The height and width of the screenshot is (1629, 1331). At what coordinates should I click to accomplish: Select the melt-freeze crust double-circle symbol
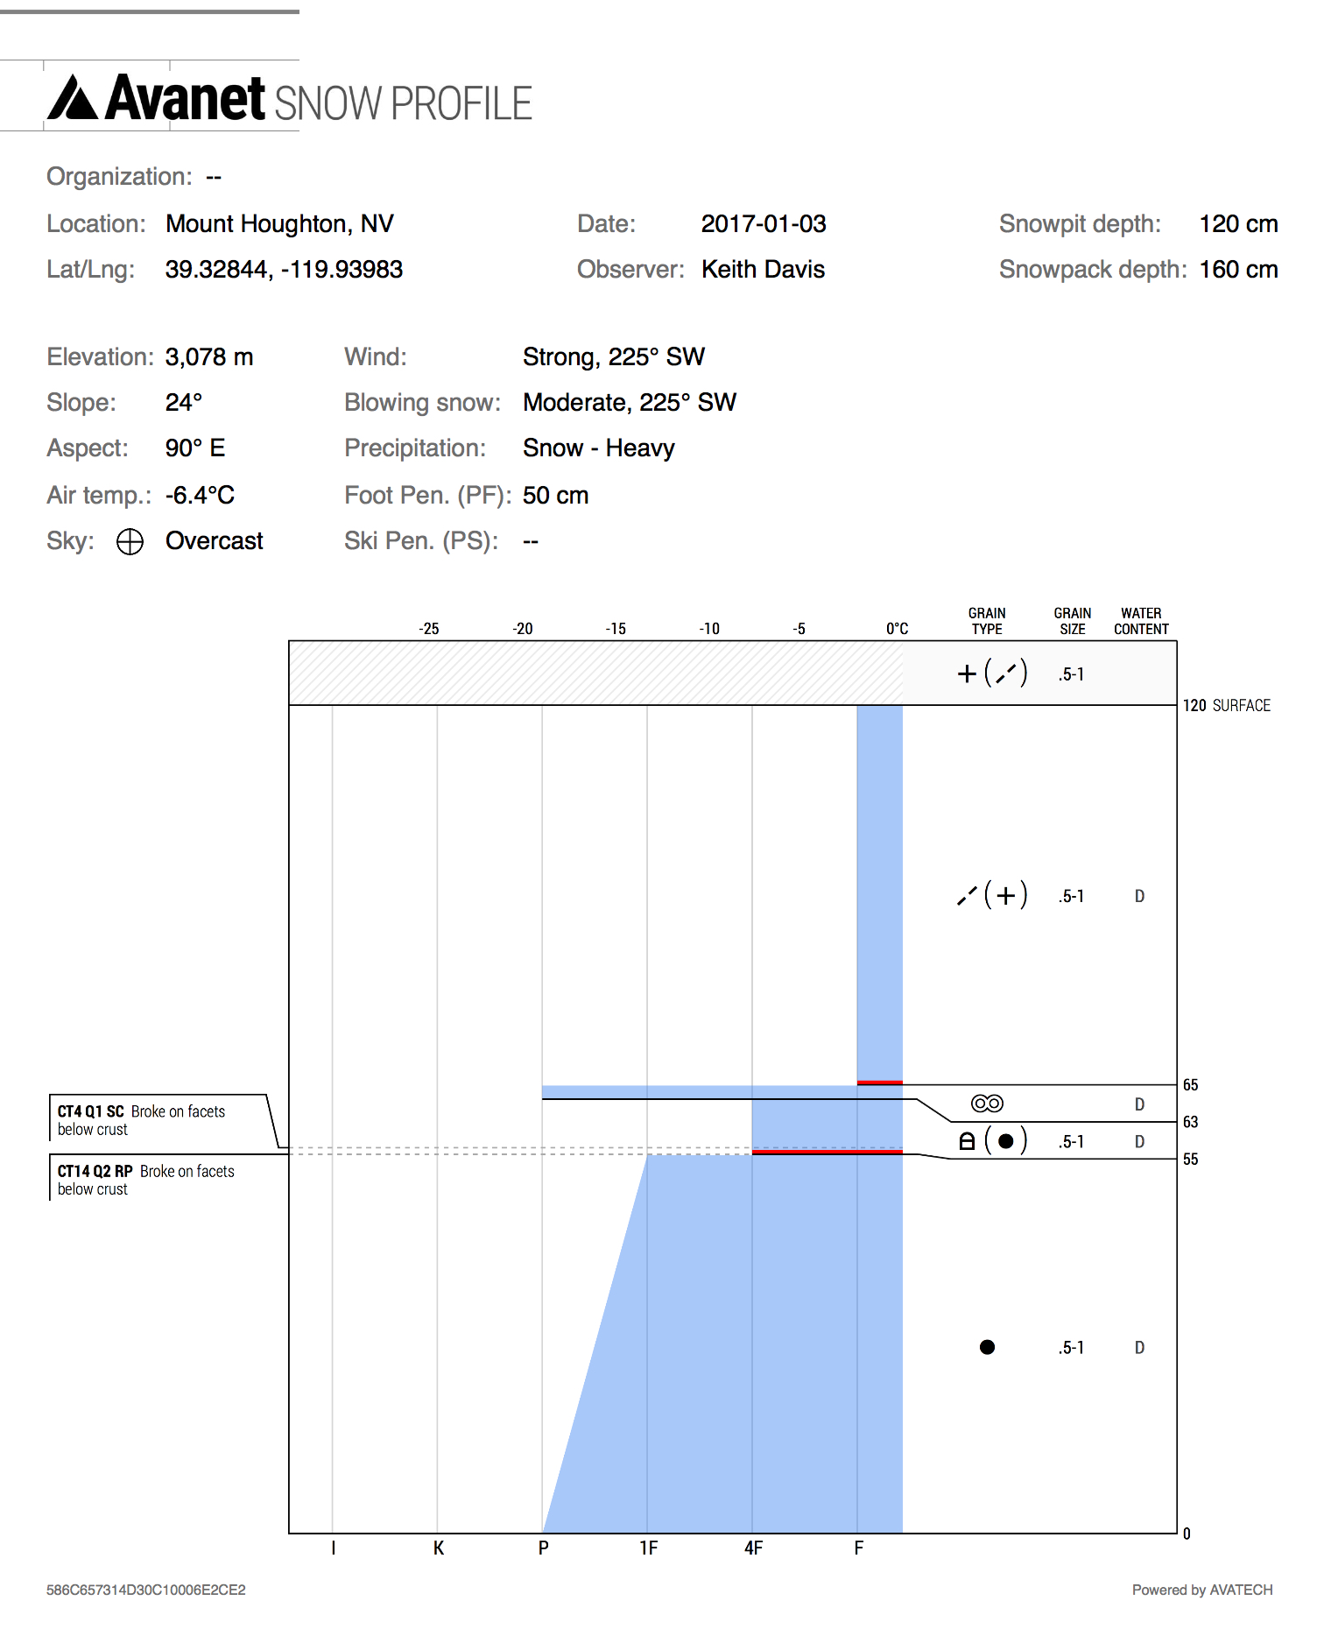click(987, 1104)
